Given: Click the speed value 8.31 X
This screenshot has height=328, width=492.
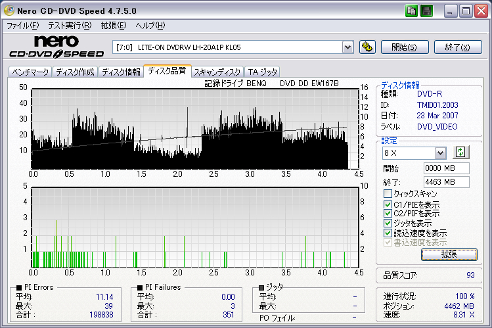Looking at the screenshot, I should (x=464, y=314).
